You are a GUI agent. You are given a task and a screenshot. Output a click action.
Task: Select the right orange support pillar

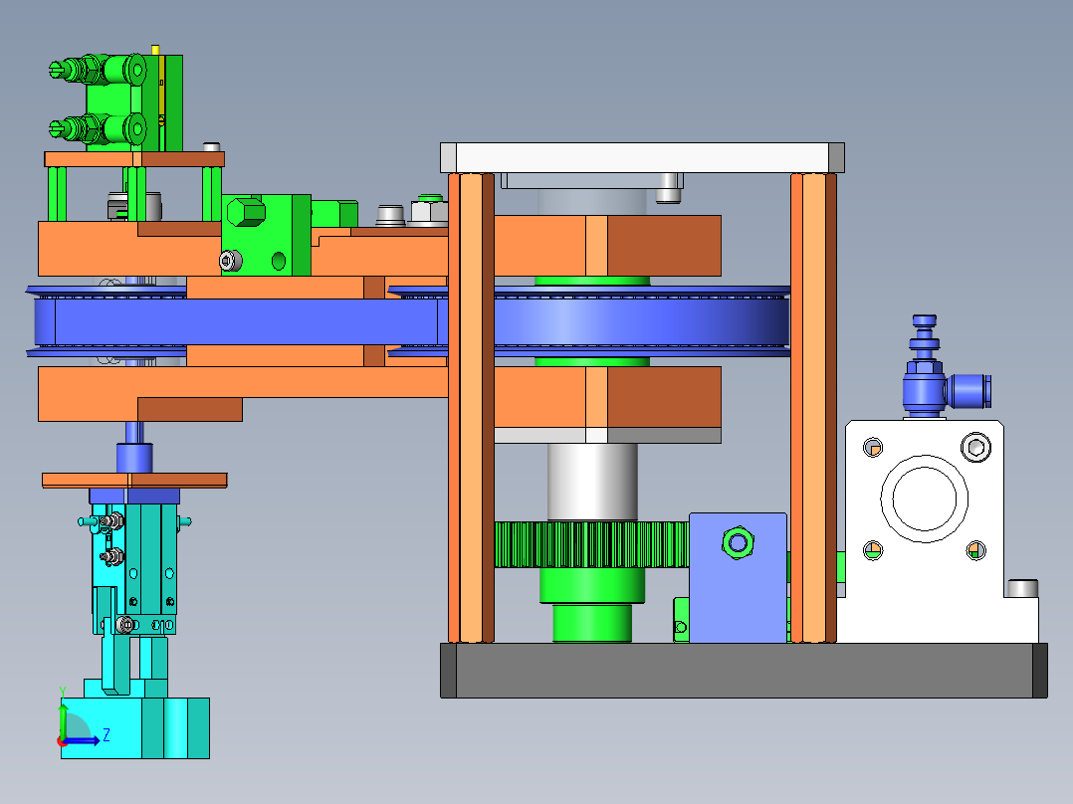[x=813, y=408]
